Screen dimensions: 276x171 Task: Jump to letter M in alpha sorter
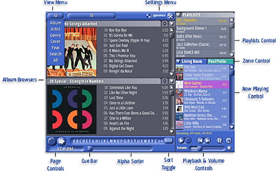(111, 141)
